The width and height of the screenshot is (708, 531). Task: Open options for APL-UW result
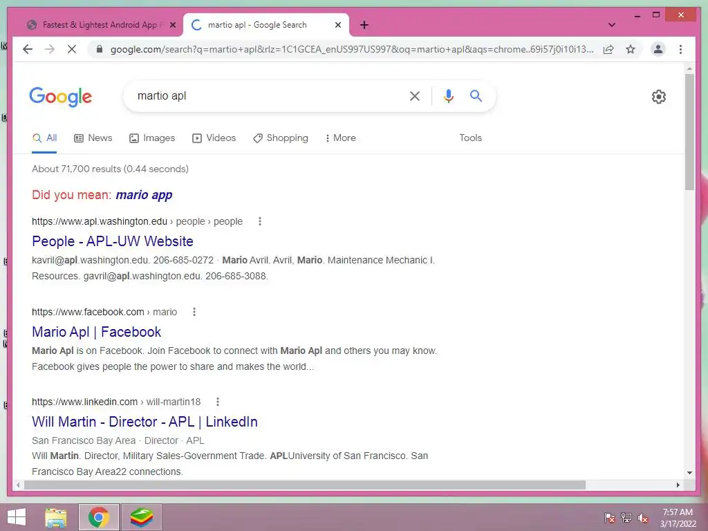point(260,221)
